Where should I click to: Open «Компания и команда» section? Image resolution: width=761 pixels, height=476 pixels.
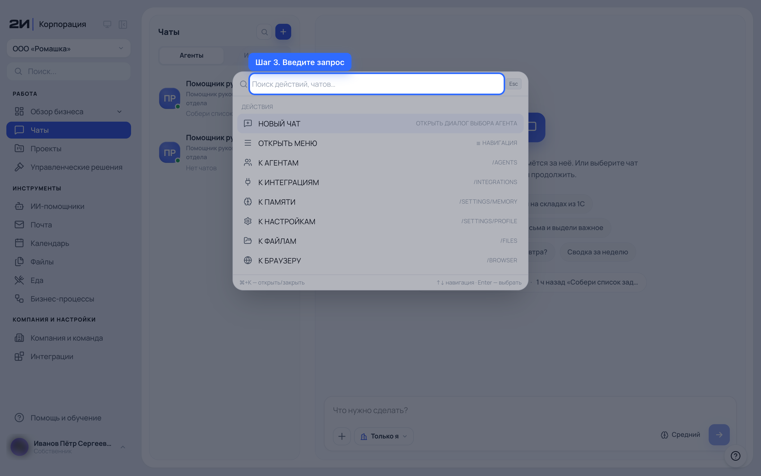tap(68, 338)
